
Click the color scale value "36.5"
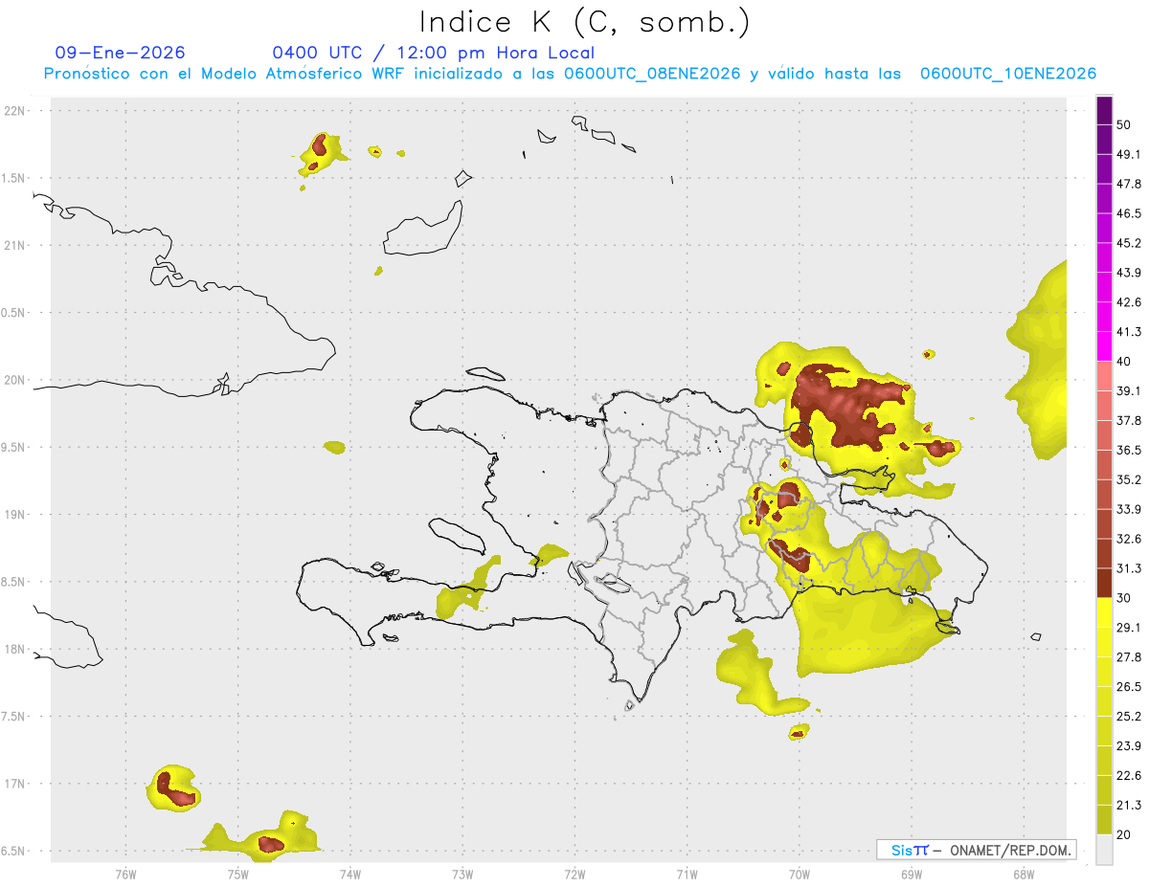[1129, 450]
